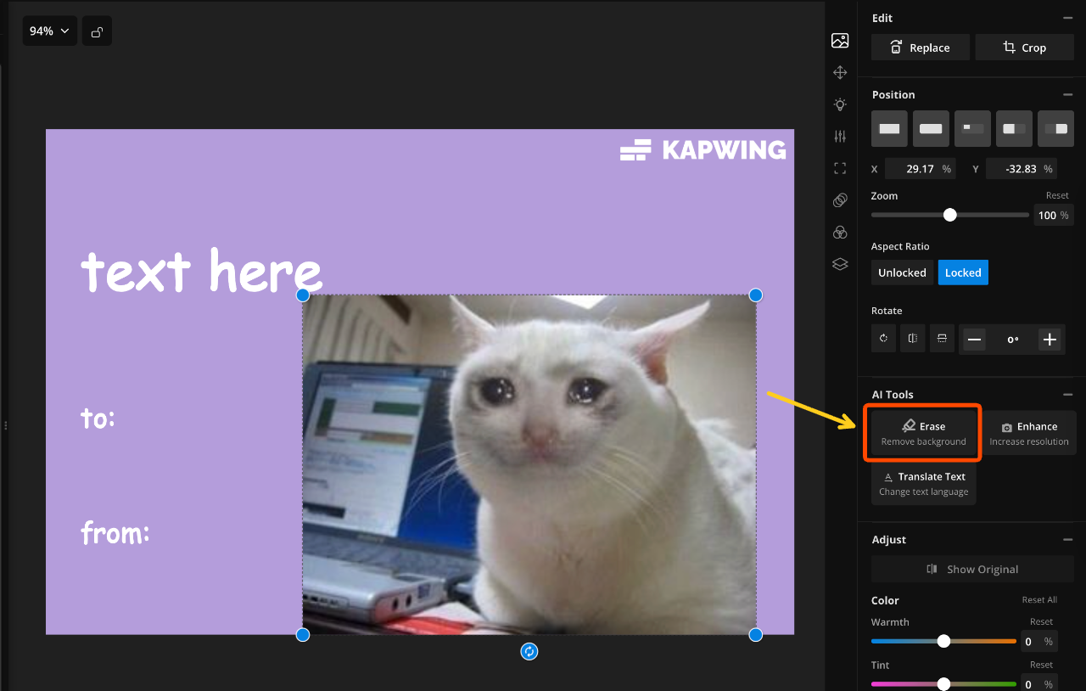Click the canvas lock icon beside zoom
The width and height of the screenshot is (1086, 691).
click(x=97, y=31)
